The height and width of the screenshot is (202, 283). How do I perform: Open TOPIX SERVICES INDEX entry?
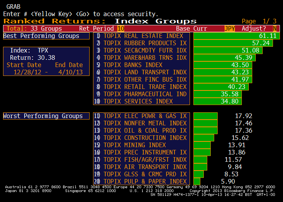click(x=141, y=101)
